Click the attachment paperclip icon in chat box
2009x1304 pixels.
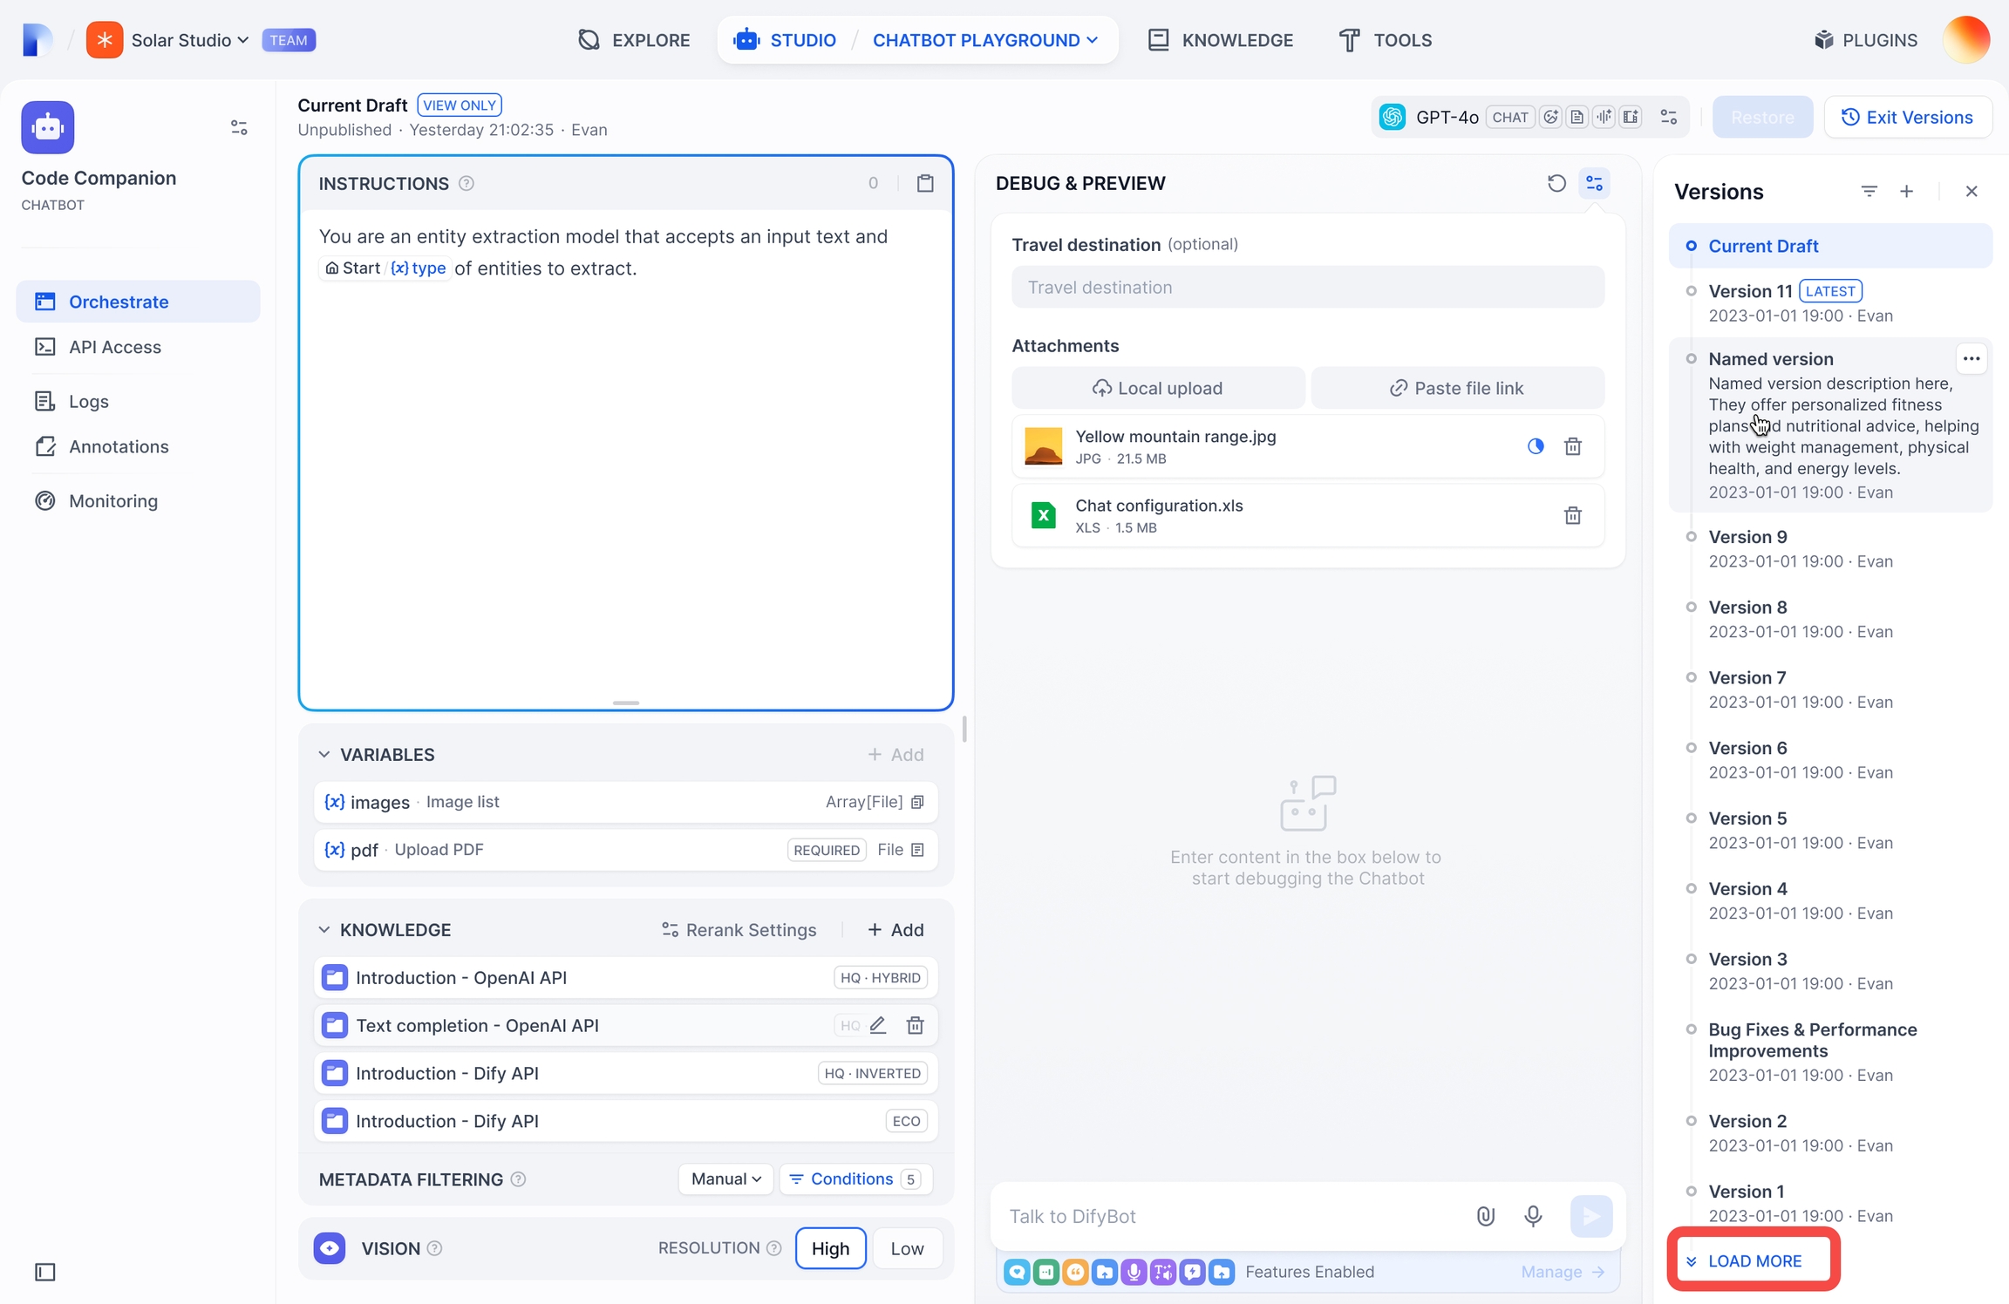[x=1486, y=1216]
